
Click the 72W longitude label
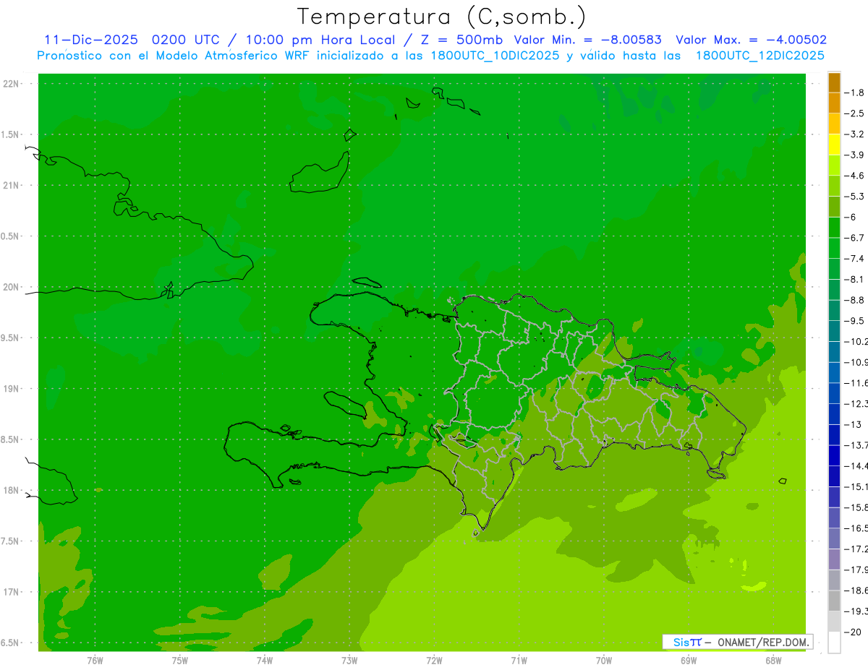pos(434,660)
